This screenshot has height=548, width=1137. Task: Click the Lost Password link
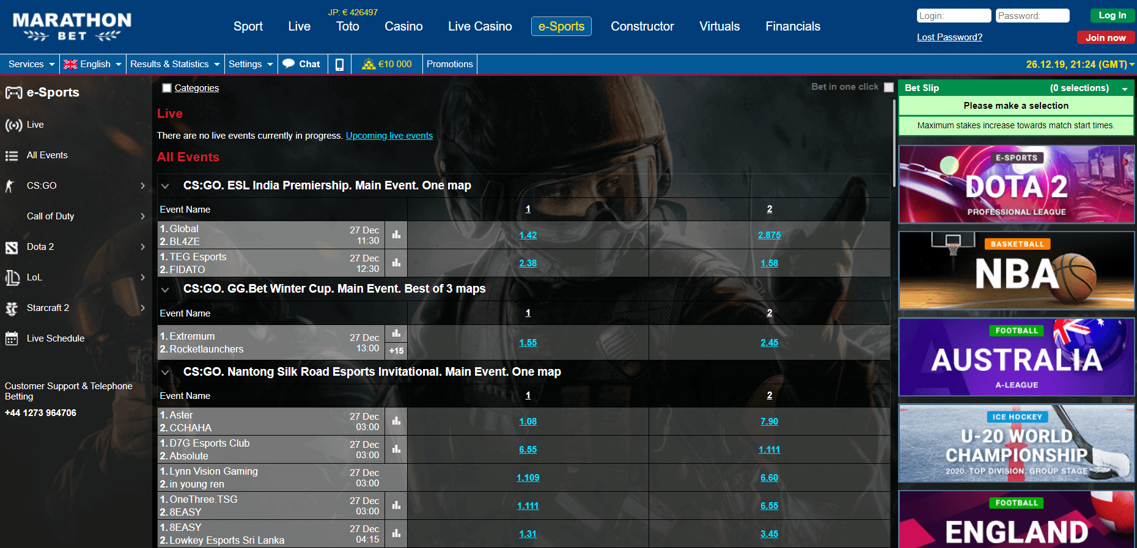click(949, 37)
